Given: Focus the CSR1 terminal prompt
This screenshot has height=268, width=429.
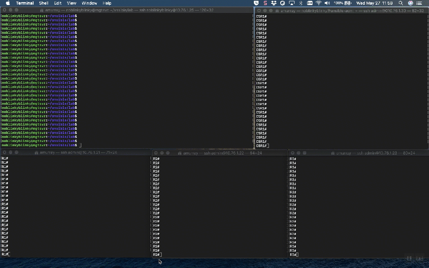Looking at the screenshot, I should (x=268, y=146).
